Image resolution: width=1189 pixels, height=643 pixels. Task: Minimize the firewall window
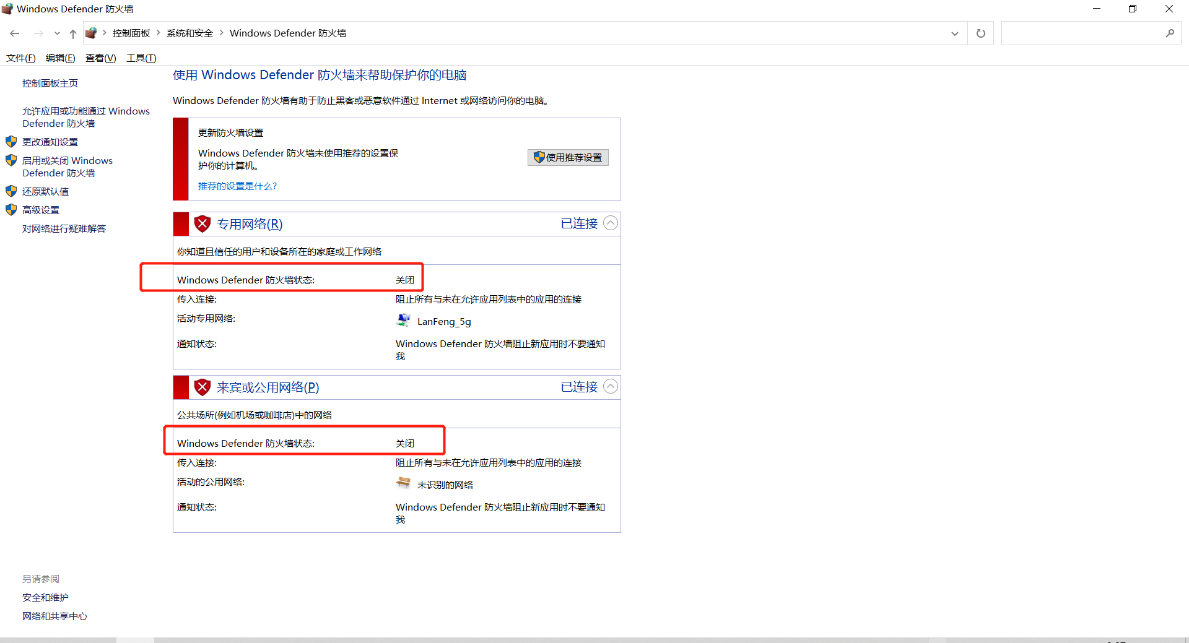1097,9
